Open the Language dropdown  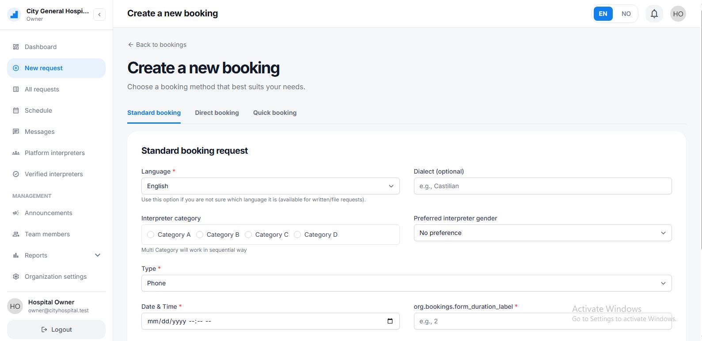pos(270,186)
